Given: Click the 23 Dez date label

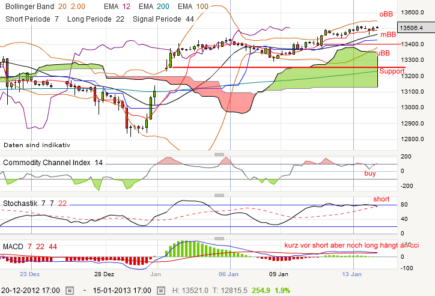Looking at the screenshot, I should (29, 274).
